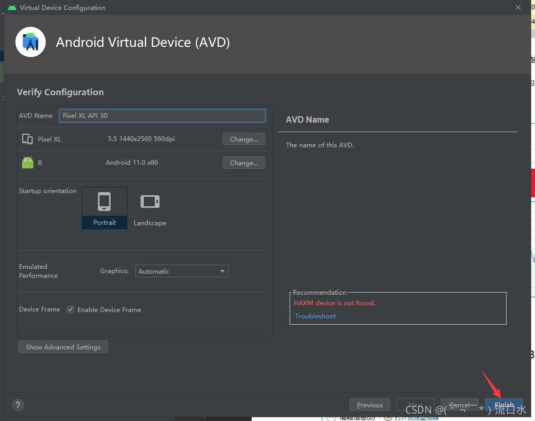Click the 'Verify Configuration' heading

coord(61,92)
